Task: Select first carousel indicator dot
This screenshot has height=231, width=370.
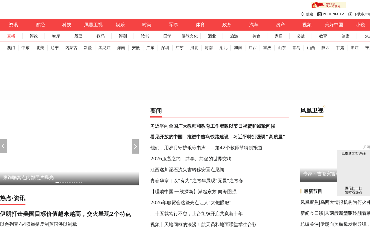Action: (57, 182)
